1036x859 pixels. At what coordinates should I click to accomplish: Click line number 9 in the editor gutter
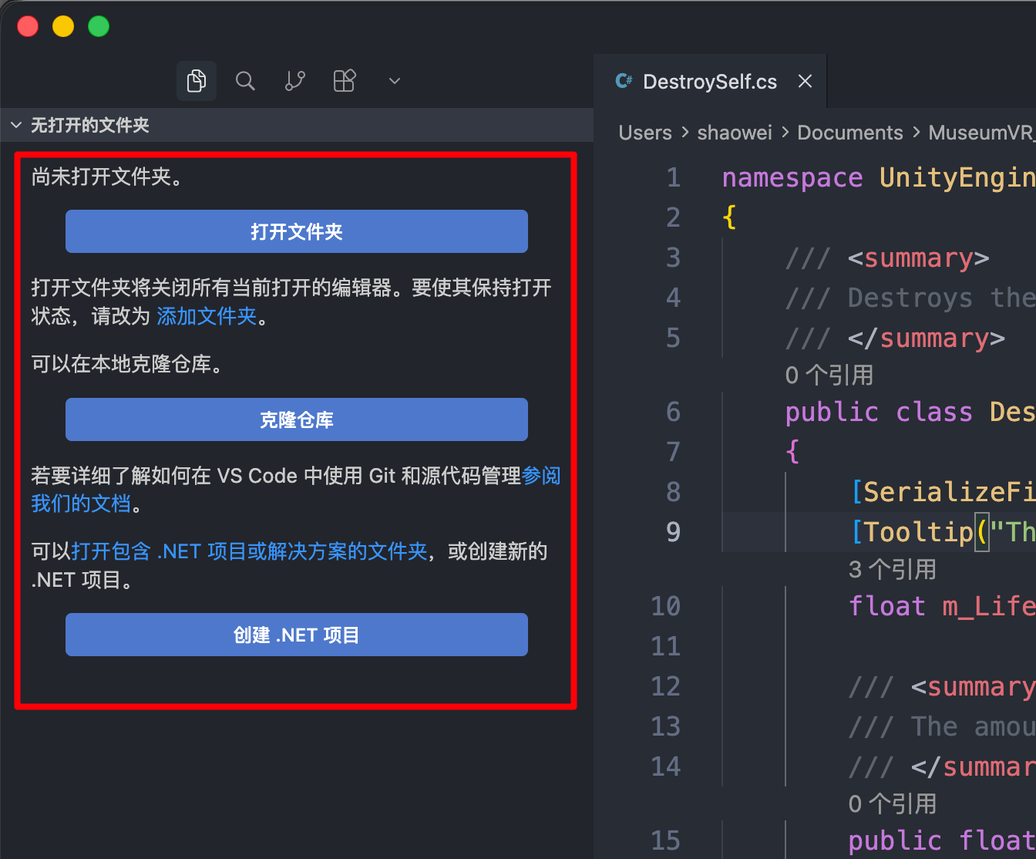click(x=673, y=531)
